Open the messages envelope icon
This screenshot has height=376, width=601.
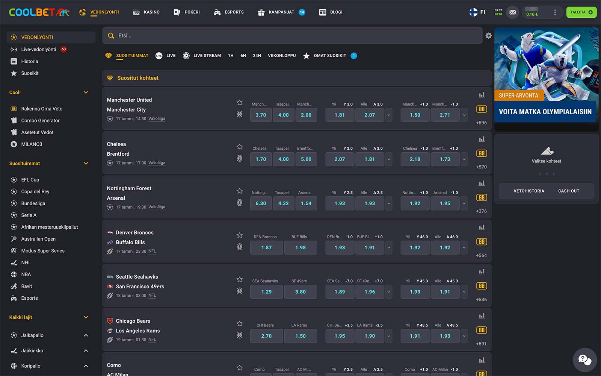click(x=512, y=12)
